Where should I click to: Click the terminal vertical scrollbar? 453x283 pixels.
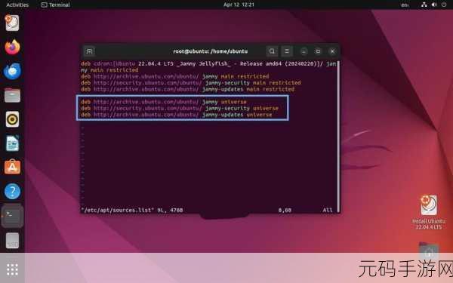(x=338, y=136)
